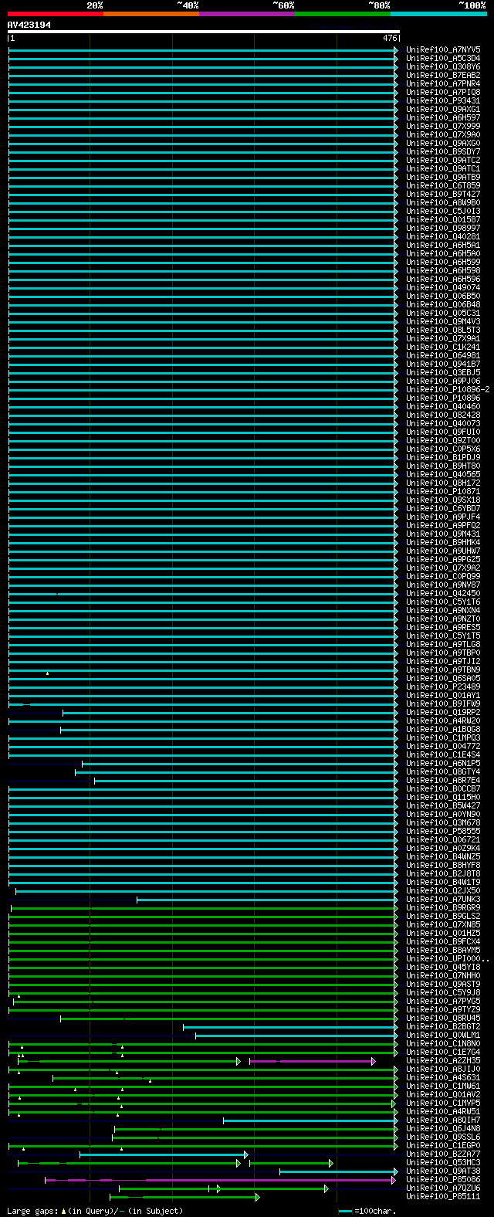
Task: Open hit UniRef100_B7EAB2
Action: (x=443, y=75)
